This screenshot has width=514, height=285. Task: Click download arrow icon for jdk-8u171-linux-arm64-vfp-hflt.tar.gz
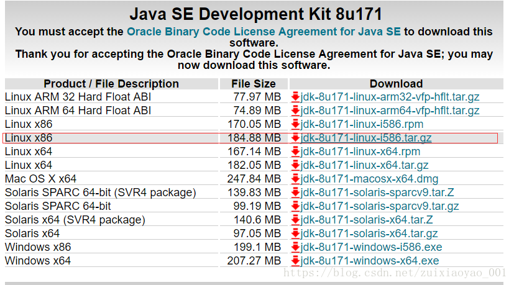(295, 111)
